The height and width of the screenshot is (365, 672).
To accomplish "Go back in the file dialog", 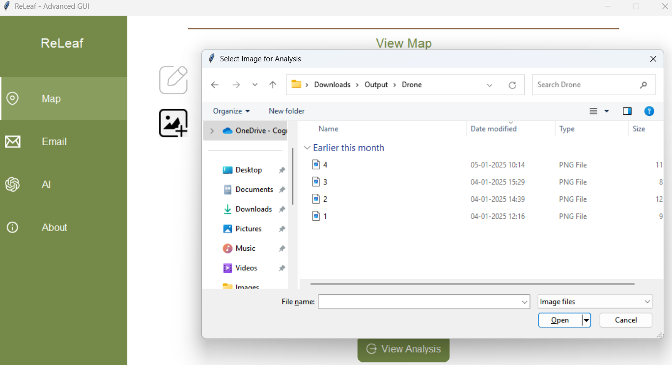I will 215,85.
